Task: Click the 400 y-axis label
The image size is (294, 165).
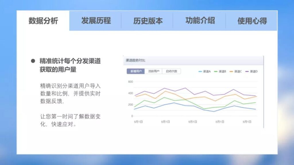Action: pos(131,93)
